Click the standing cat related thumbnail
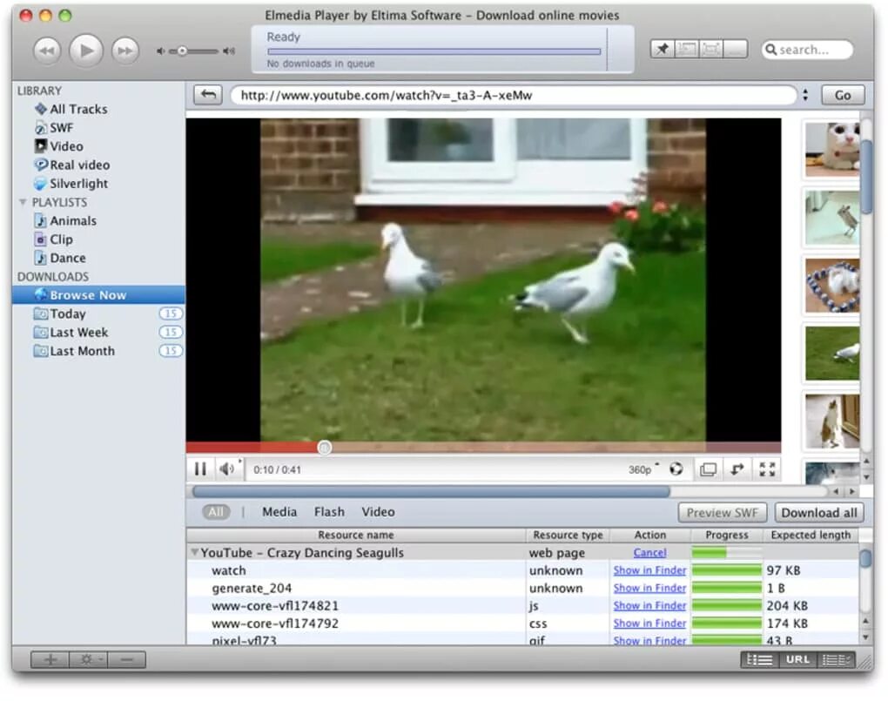 click(832, 421)
